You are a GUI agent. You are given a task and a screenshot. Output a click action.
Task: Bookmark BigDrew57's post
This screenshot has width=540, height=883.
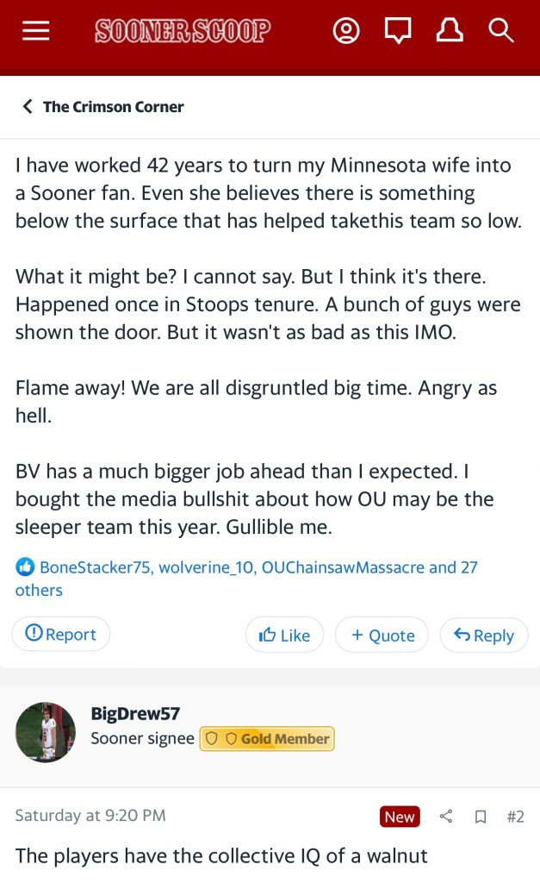click(x=481, y=816)
